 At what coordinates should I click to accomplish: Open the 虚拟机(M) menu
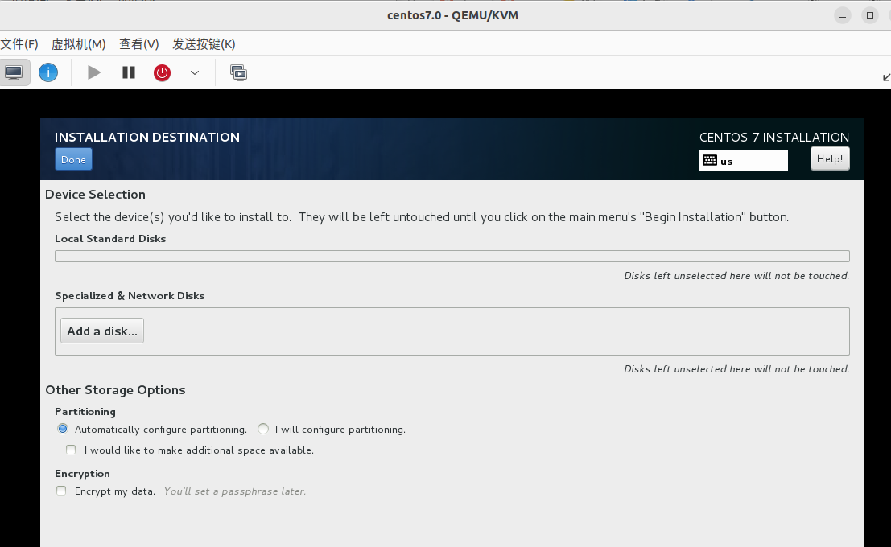click(x=78, y=44)
